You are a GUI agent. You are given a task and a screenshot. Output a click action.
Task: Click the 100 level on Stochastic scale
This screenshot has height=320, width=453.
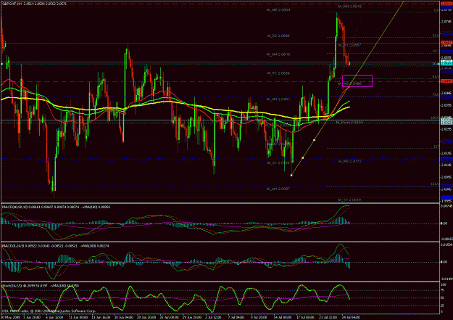click(443, 285)
